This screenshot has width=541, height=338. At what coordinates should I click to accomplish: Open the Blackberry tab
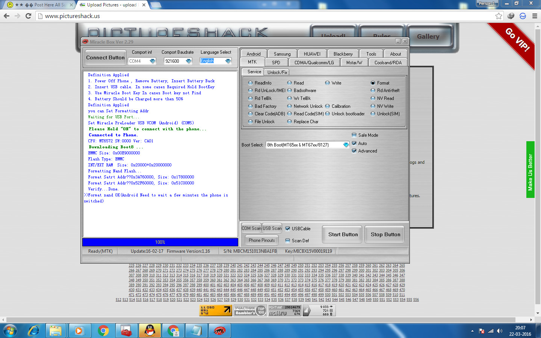(343, 54)
